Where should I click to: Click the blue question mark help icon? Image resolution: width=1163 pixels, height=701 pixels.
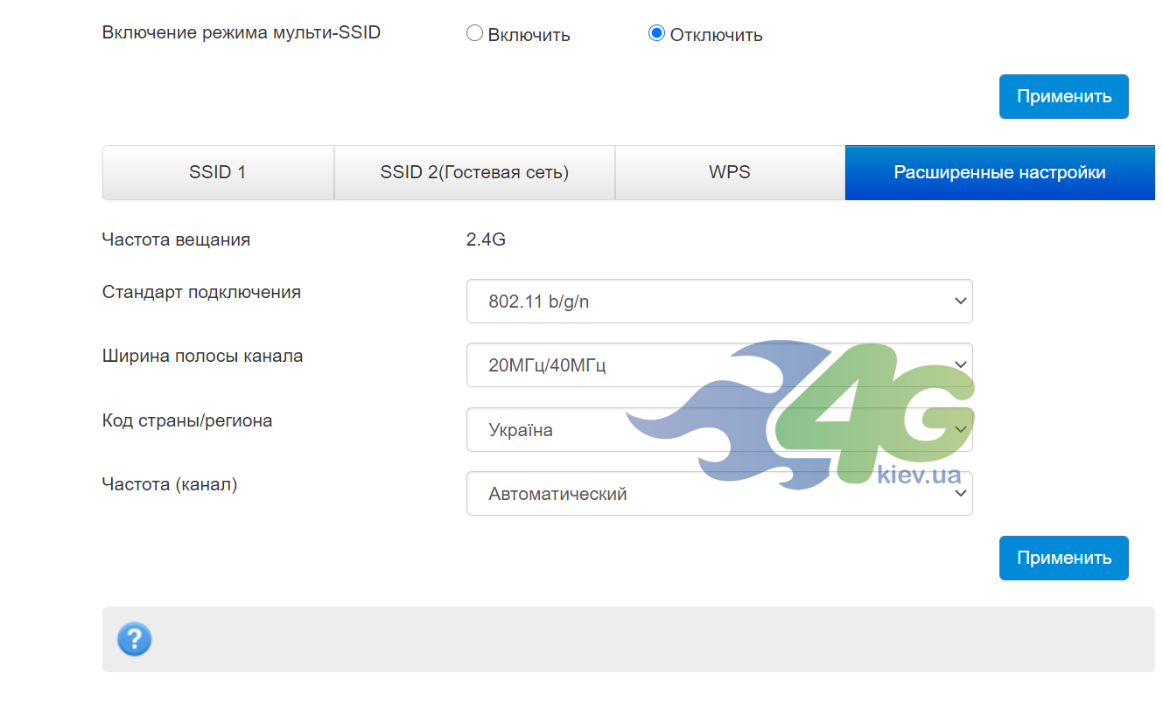click(x=135, y=639)
